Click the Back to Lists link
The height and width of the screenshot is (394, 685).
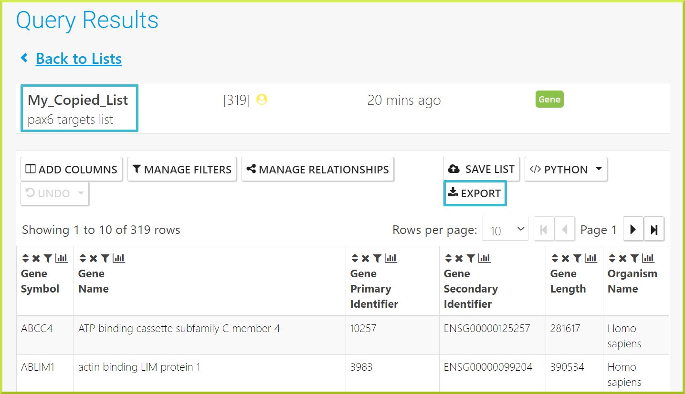click(x=79, y=59)
